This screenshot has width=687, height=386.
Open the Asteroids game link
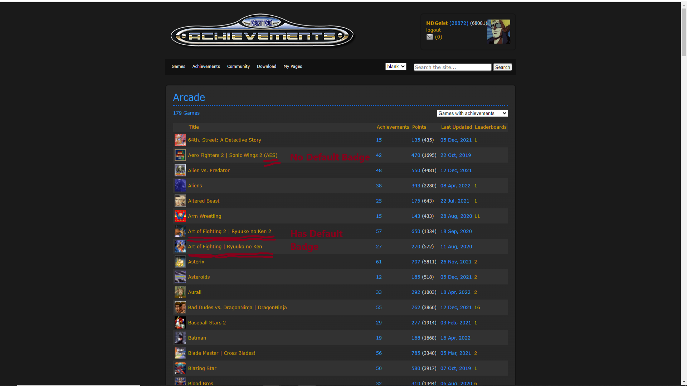click(x=199, y=277)
